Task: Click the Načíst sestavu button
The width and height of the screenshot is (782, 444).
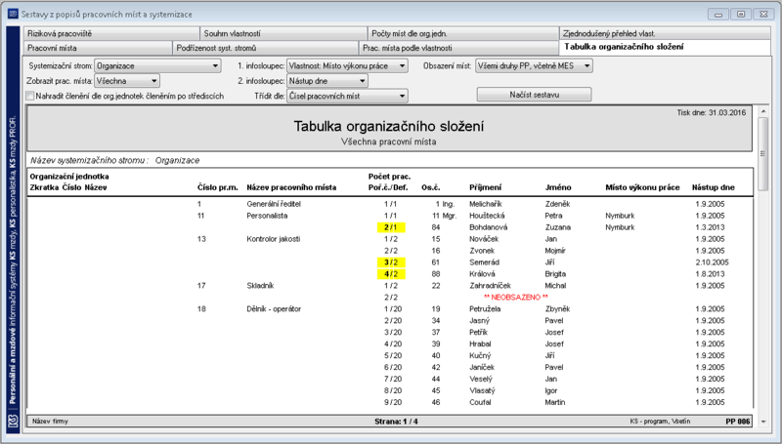Action: 534,95
